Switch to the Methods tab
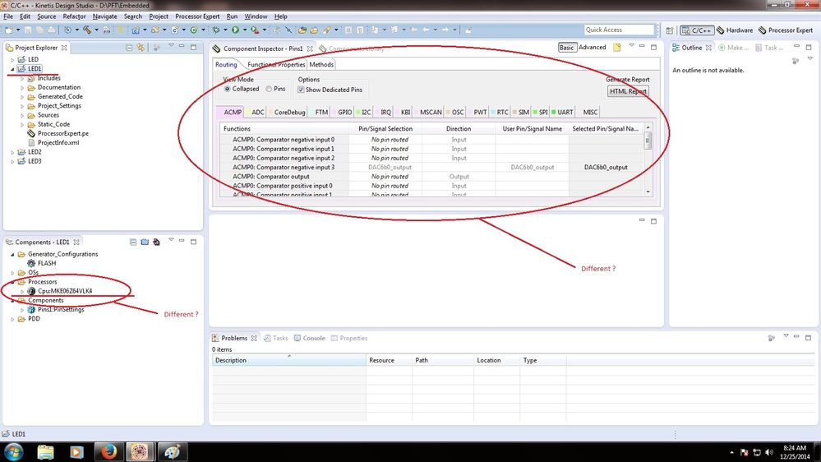This screenshot has height=462, width=821. point(321,64)
